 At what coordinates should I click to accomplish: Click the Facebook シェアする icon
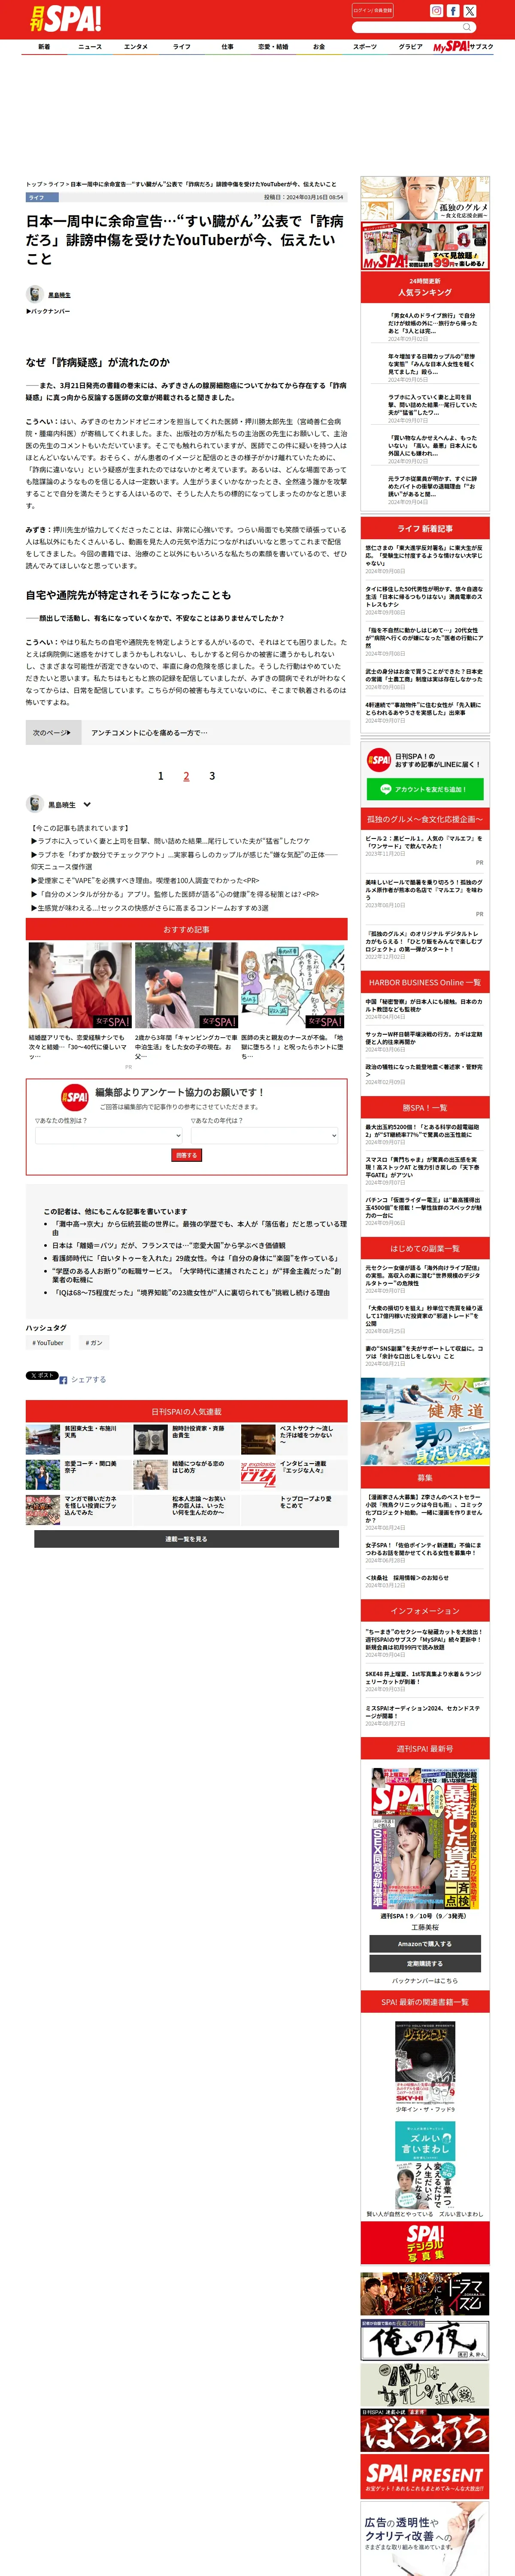(x=63, y=1380)
